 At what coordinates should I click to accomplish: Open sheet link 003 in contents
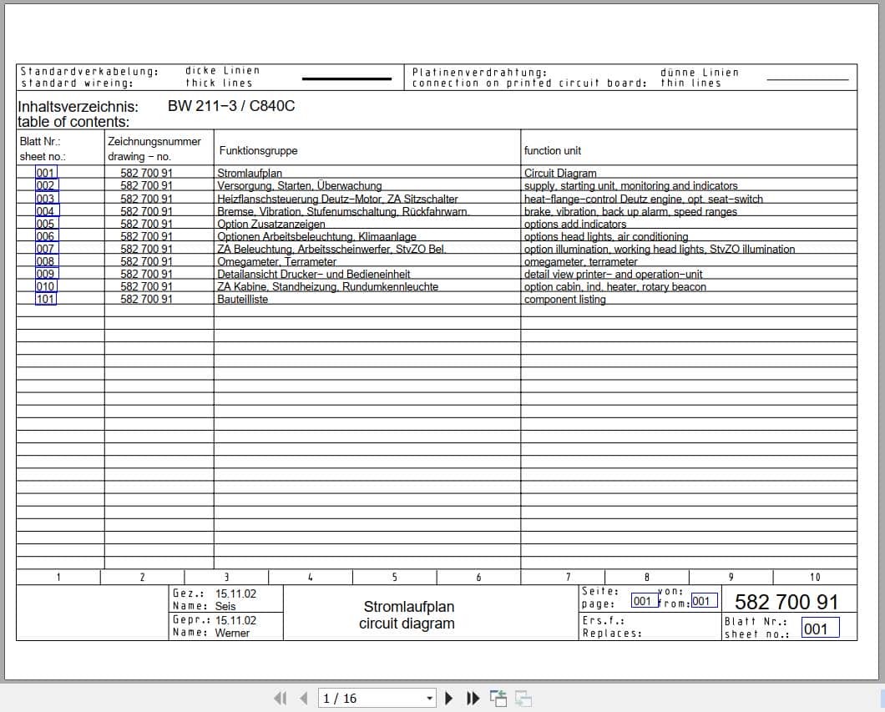(x=46, y=199)
